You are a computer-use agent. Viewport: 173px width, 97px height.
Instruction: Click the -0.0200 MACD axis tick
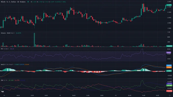[x=169, y=75]
